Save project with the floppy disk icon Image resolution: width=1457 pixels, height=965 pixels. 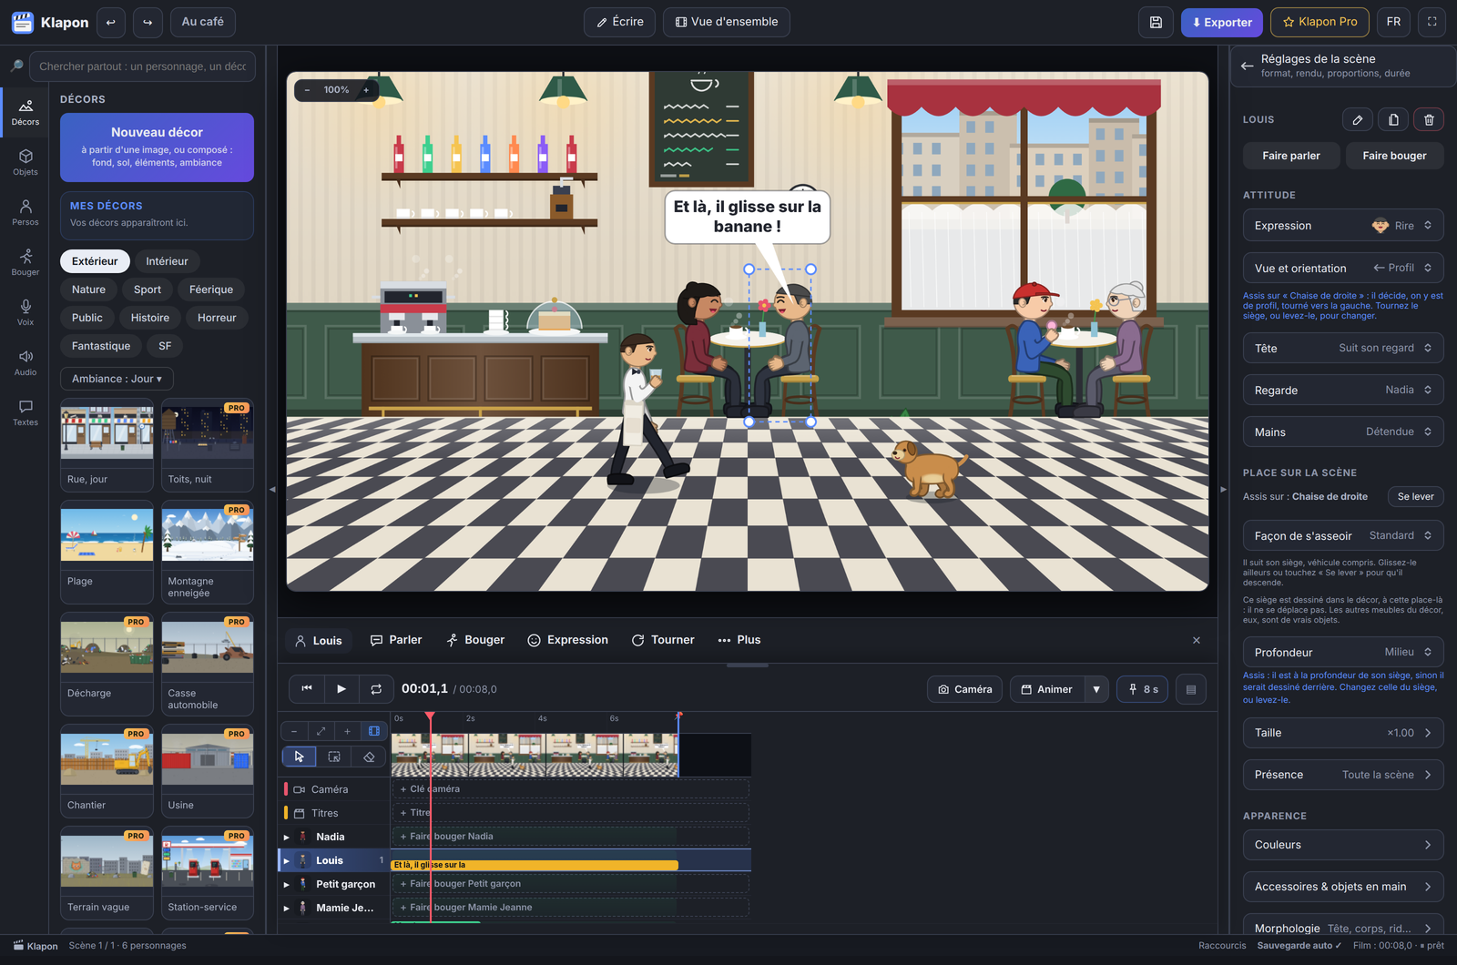pyautogui.click(x=1156, y=22)
